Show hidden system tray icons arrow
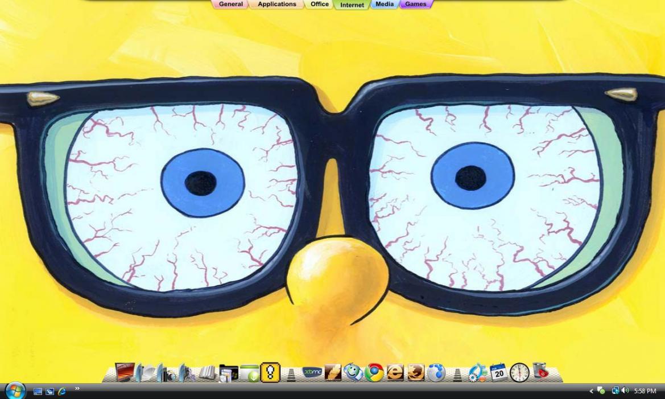 pyautogui.click(x=591, y=391)
